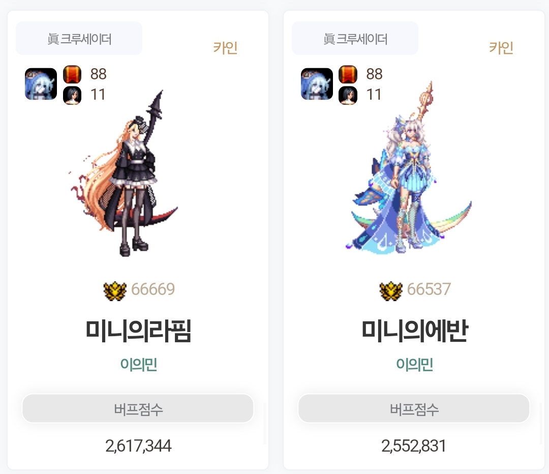The image size is (549, 474).
Task: Click the 버프점수 button under 미니의라핌
Action: point(138,408)
